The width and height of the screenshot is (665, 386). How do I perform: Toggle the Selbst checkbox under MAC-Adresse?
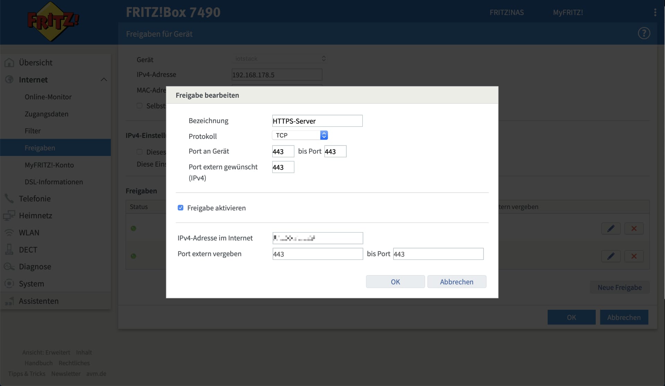140,106
